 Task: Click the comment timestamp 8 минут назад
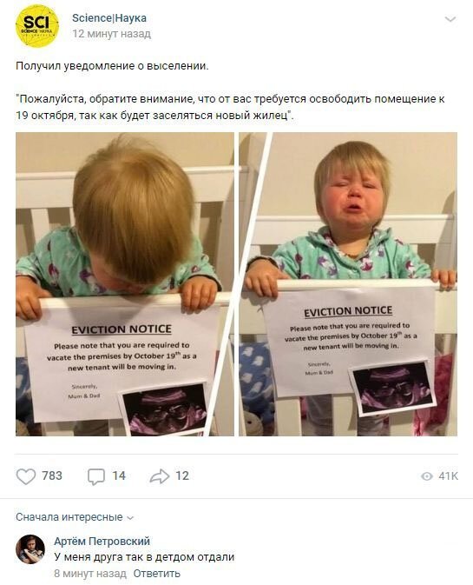pos(90,574)
